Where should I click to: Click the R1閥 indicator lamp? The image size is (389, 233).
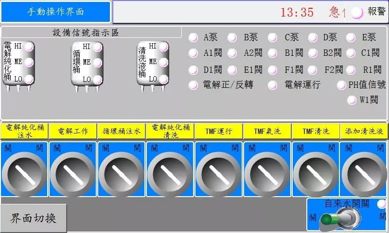click(x=351, y=70)
